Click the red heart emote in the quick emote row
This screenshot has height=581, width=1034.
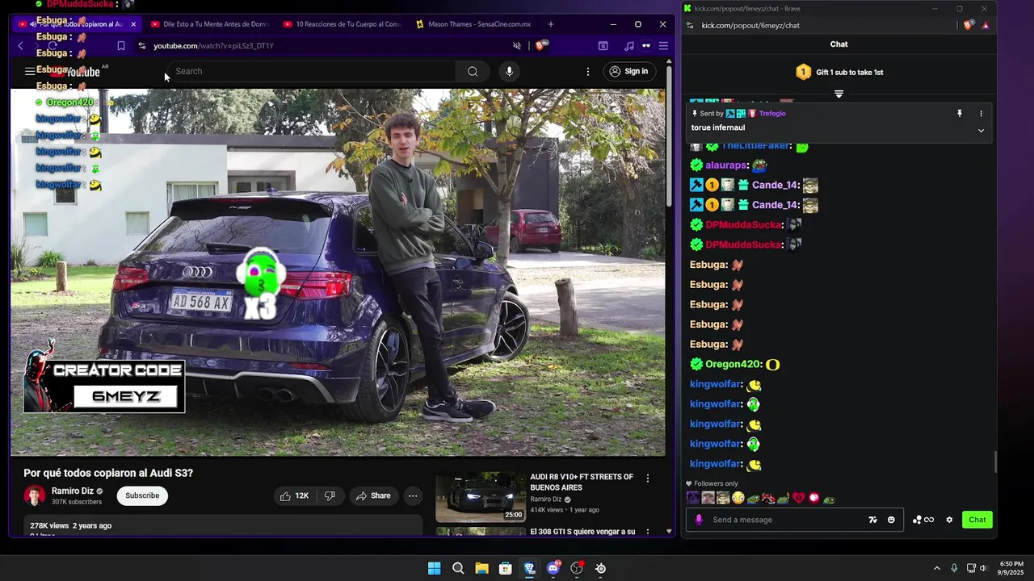[799, 499]
